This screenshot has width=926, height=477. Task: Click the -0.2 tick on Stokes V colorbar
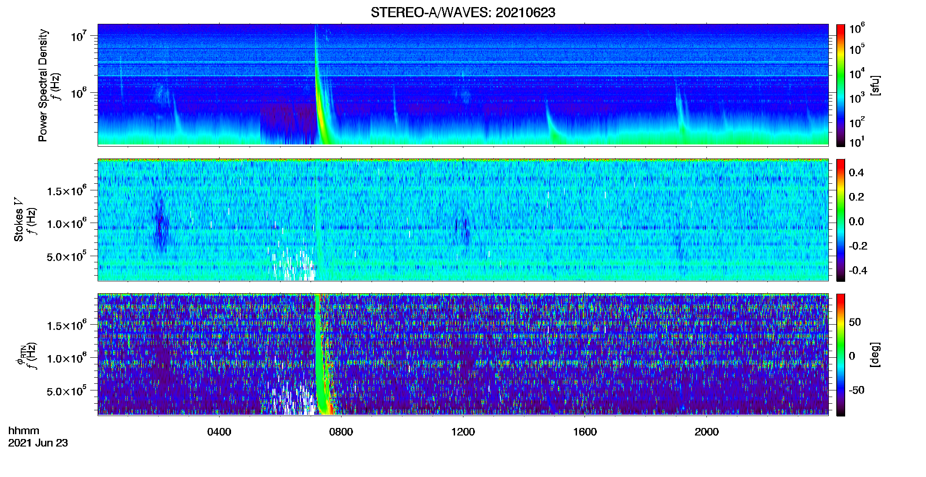[858, 246]
